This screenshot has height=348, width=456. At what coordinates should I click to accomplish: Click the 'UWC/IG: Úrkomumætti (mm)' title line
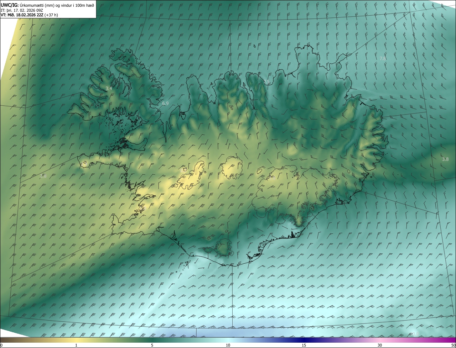tap(47, 5)
